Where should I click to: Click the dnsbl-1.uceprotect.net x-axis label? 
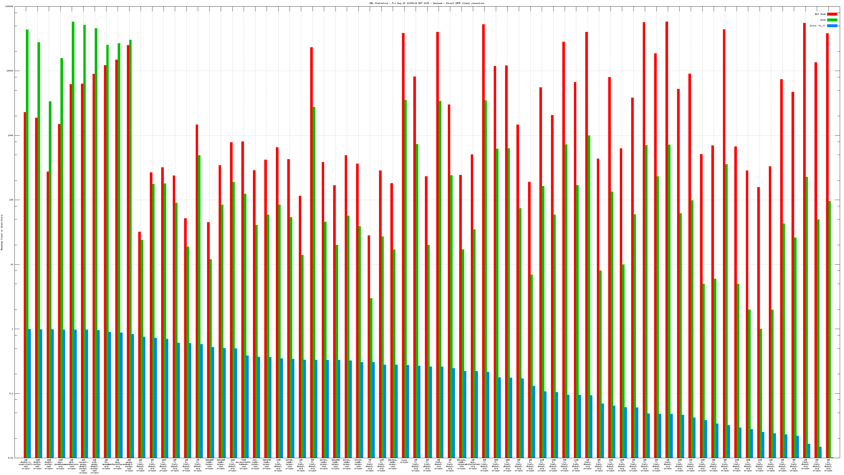(x=26, y=464)
